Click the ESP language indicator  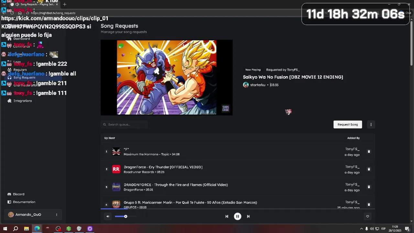[x=383, y=229]
